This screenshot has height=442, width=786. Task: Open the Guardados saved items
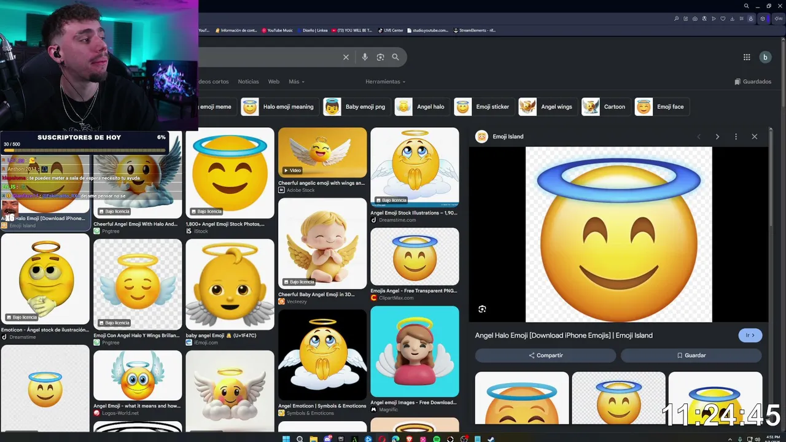coord(753,82)
